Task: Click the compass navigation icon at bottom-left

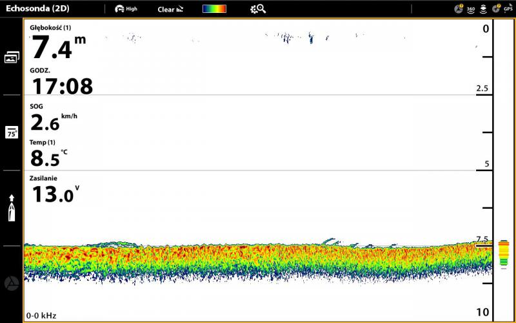Action: pos(12,283)
